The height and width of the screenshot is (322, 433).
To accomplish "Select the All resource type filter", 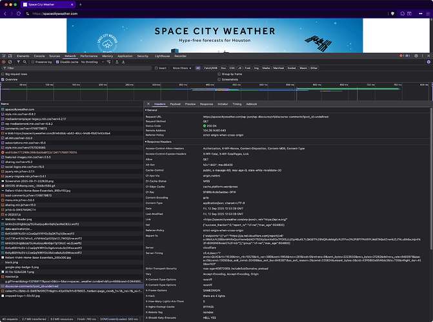I will click(x=197, y=68).
